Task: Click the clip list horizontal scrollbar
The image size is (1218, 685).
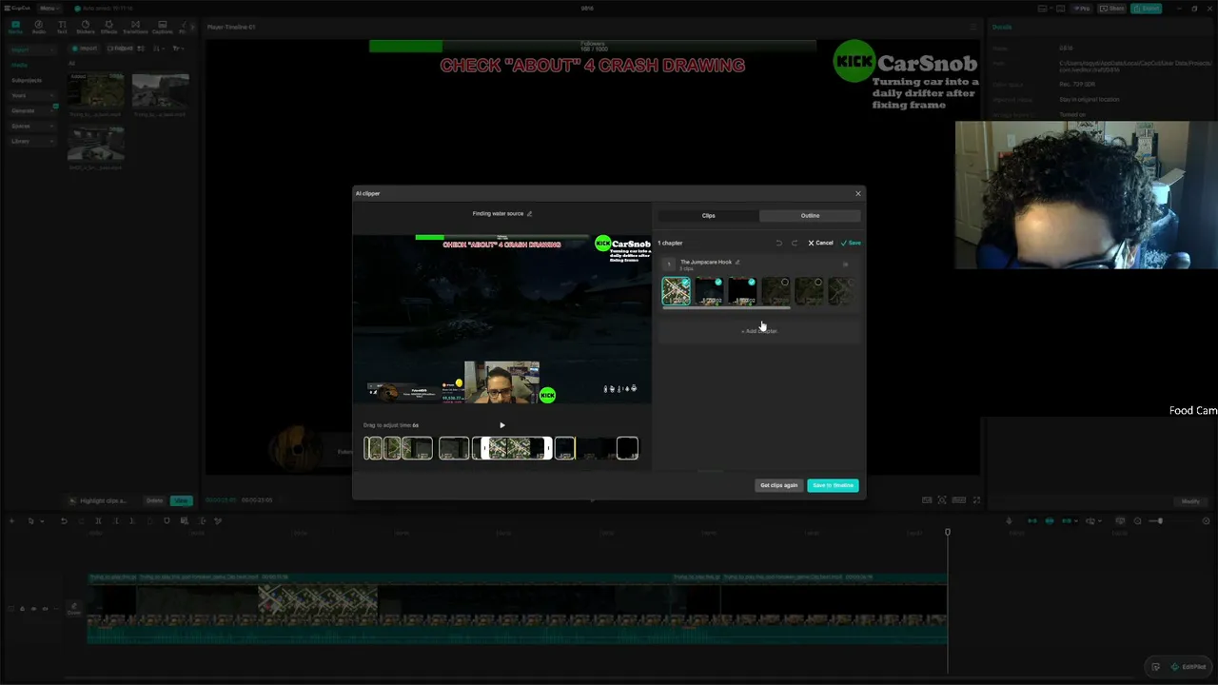Action: pyautogui.click(x=726, y=308)
